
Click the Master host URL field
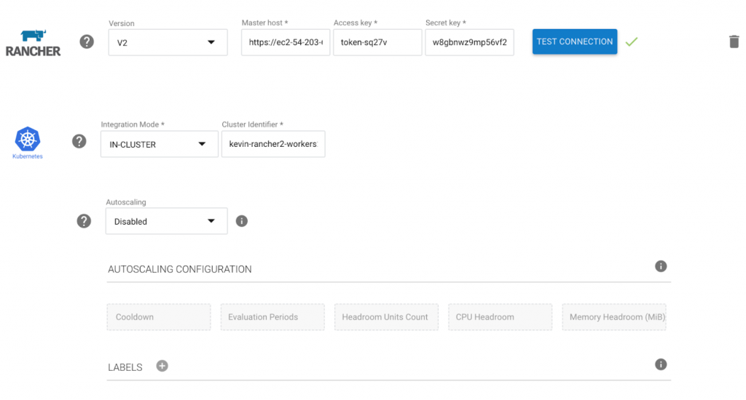point(286,42)
